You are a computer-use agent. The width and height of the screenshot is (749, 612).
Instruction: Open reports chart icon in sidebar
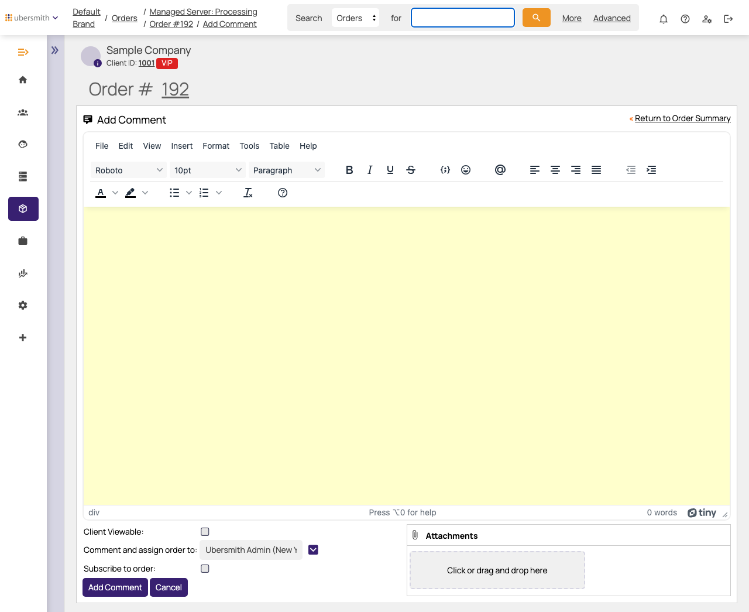coord(23,273)
